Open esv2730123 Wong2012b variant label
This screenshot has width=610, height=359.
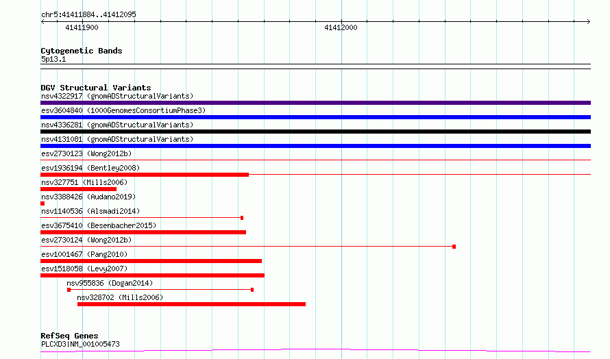click(x=86, y=153)
